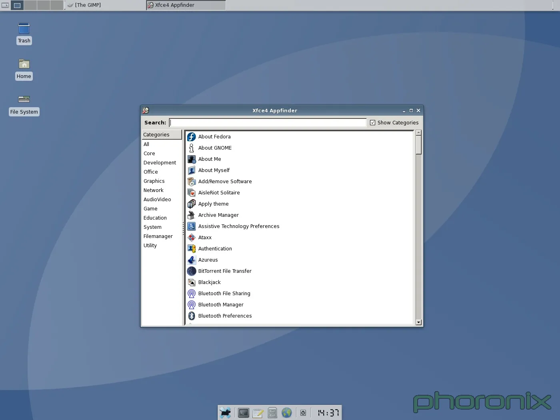Screen dimensions: 560x420
Task: Select the Graphics category
Action: tap(162, 181)
